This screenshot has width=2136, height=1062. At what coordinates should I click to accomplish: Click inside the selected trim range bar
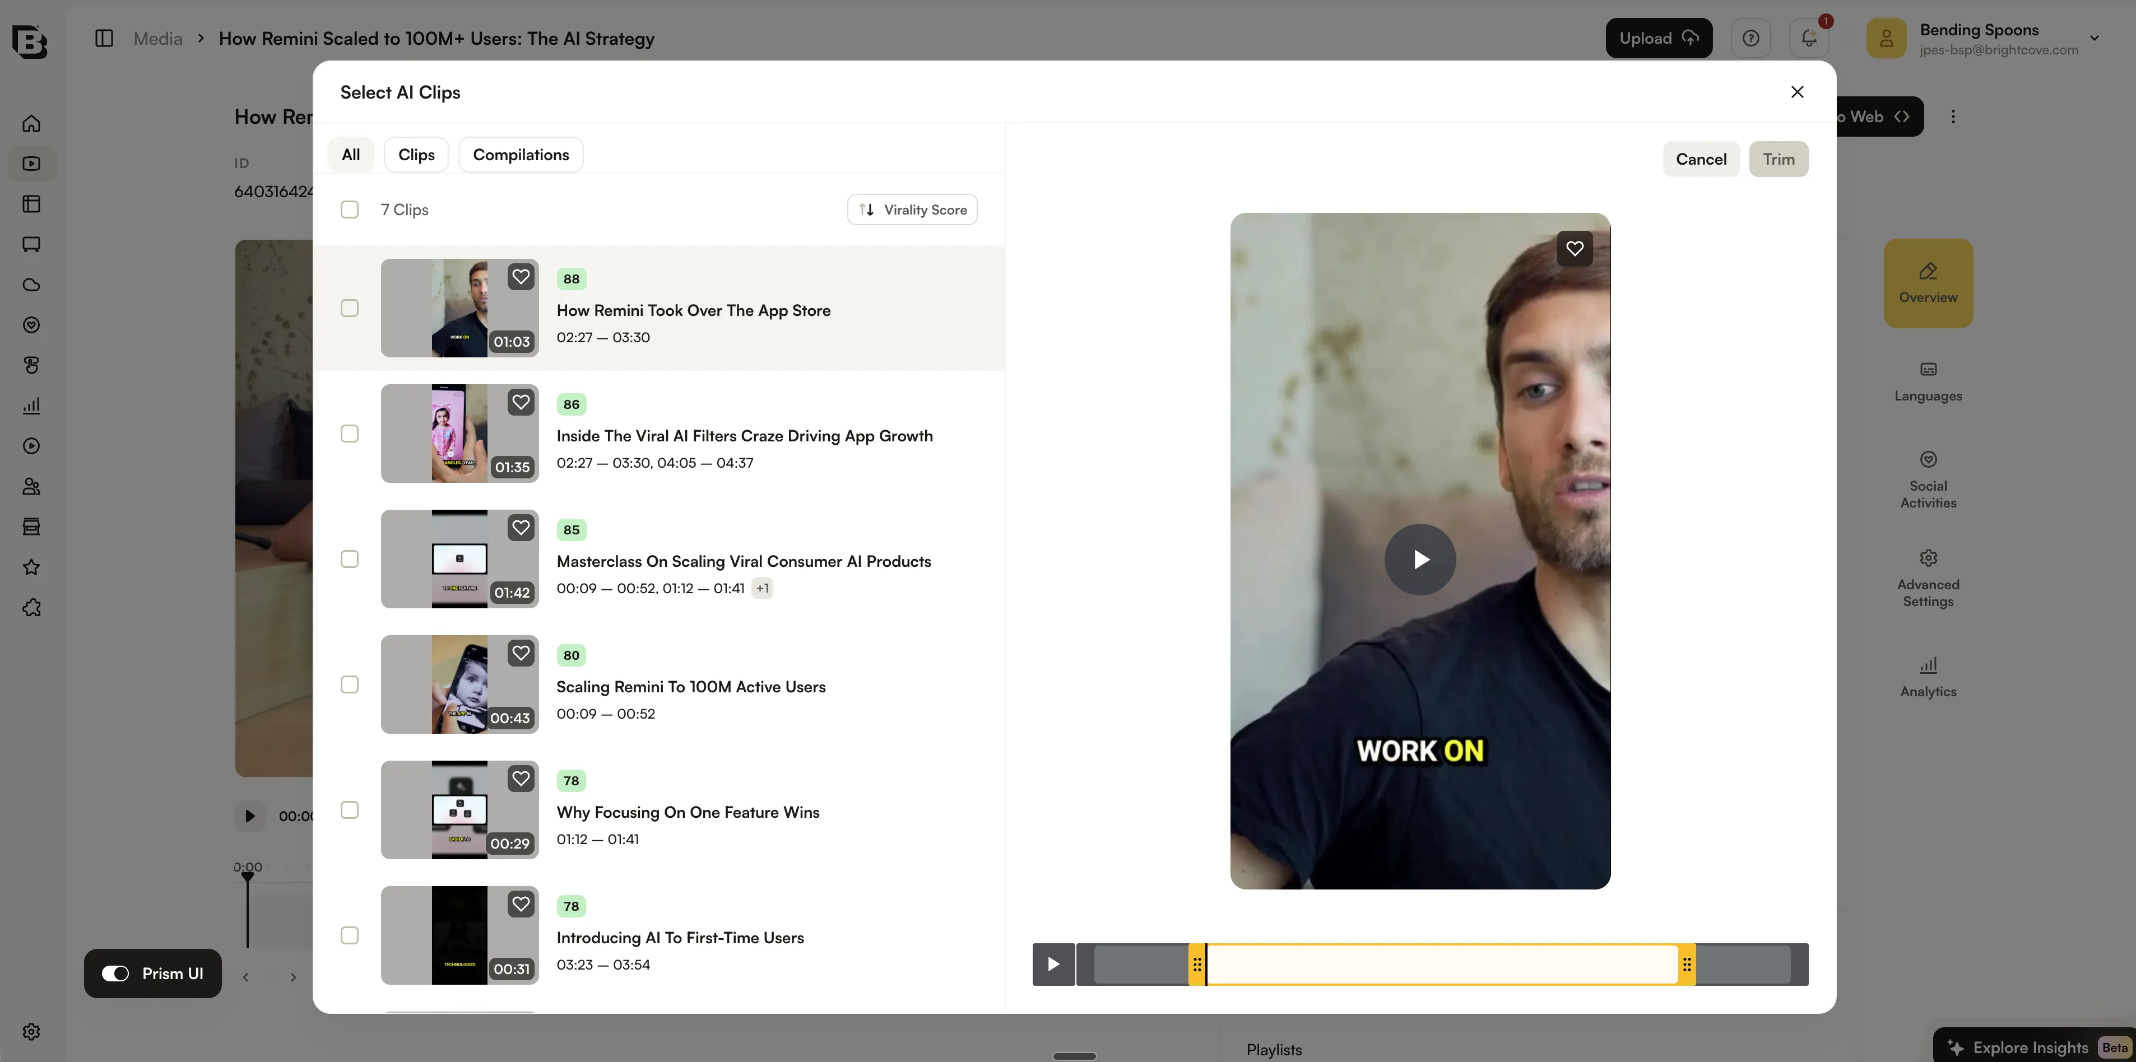(1442, 964)
